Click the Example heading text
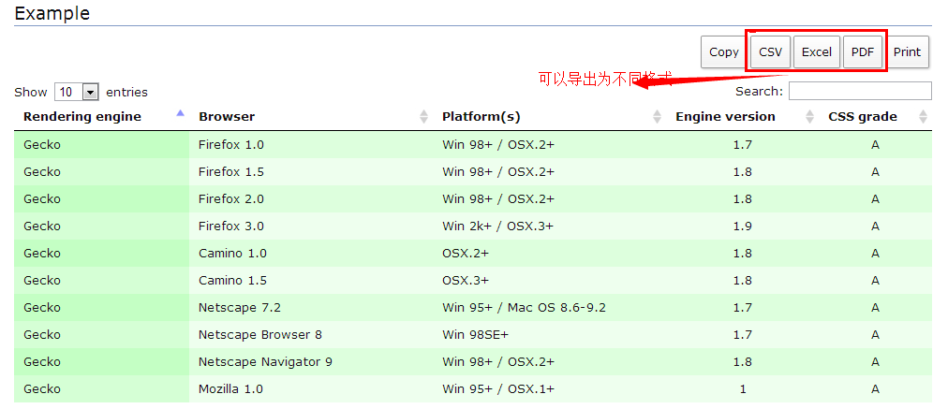Viewport: 933px width, 409px height. [52, 13]
